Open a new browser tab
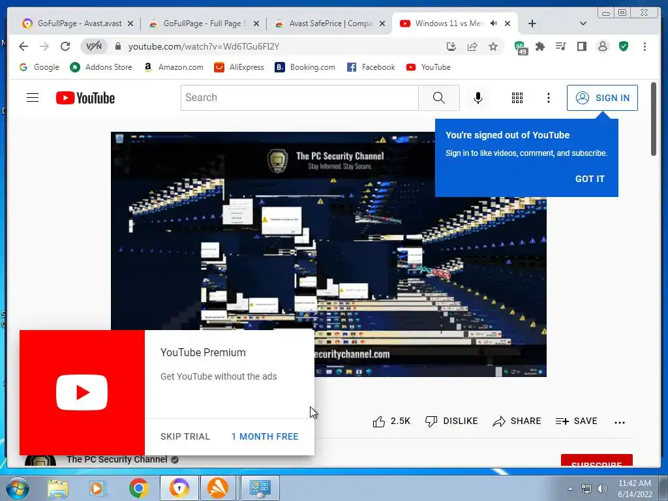The image size is (668, 501). 532,23
